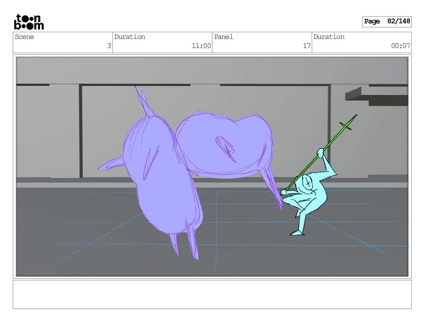Image resolution: width=425 pixels, height=328 pixels.
Task: Click the storyboard panel thumbnail image
Action: [212, 166]
